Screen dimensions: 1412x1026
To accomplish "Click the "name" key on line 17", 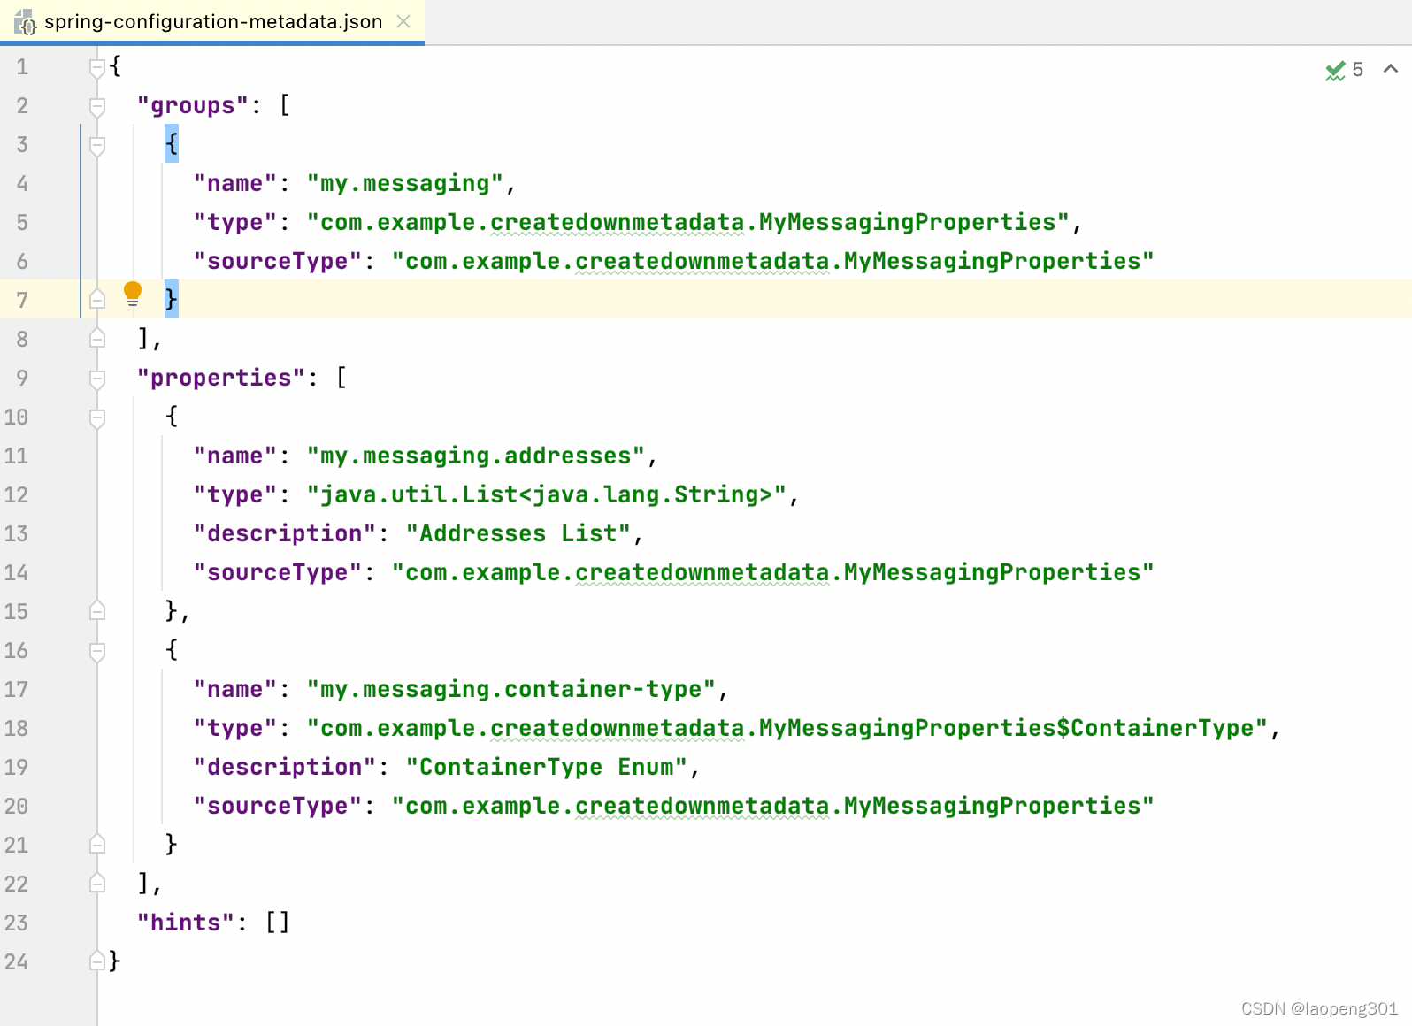I will click(235, 690).
